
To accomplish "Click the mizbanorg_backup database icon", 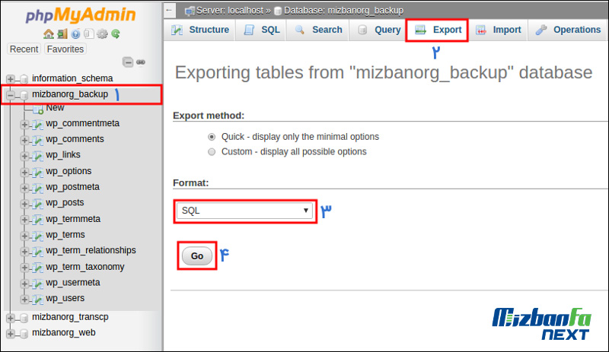I will pos(24,95).
